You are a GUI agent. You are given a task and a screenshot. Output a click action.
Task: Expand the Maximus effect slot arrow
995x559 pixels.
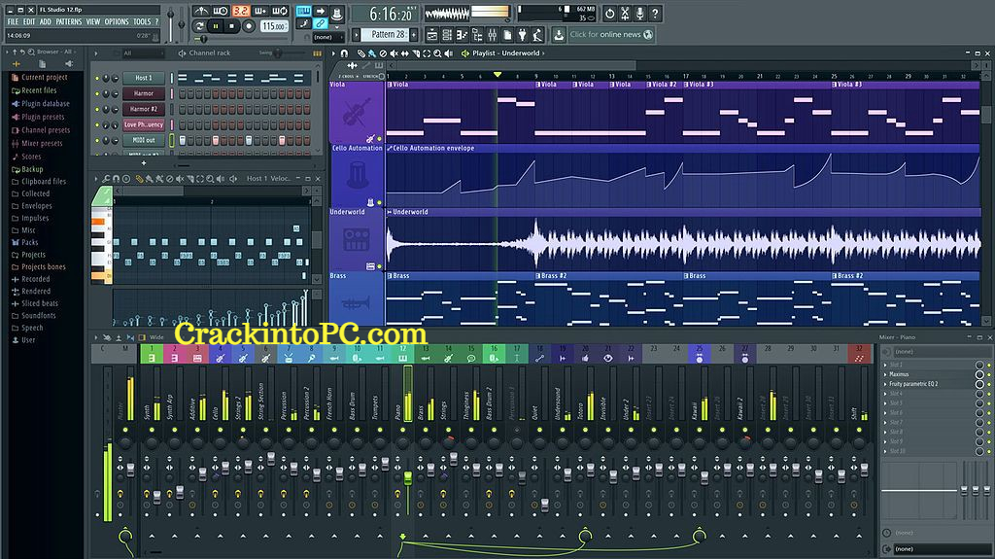click(886, 374)
